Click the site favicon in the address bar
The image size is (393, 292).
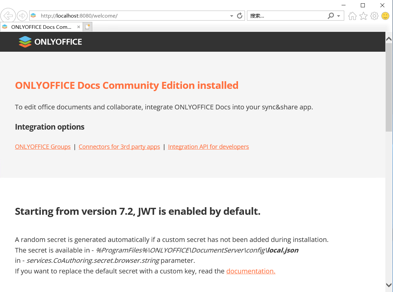click(33, 16)
